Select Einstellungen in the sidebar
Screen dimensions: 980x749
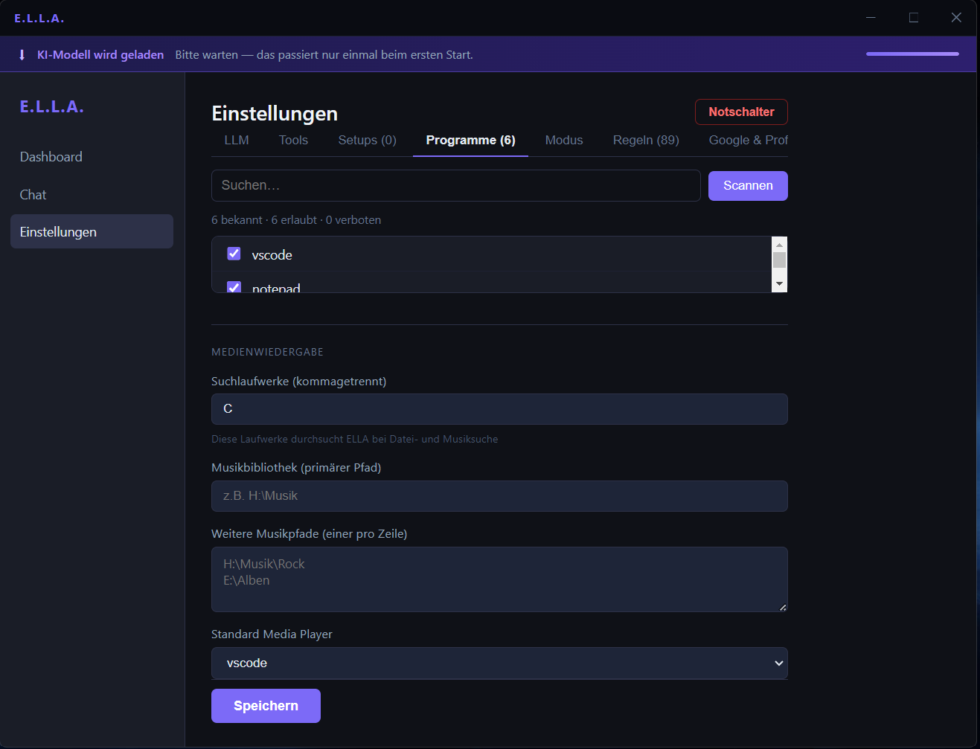(x=92, y=232)
